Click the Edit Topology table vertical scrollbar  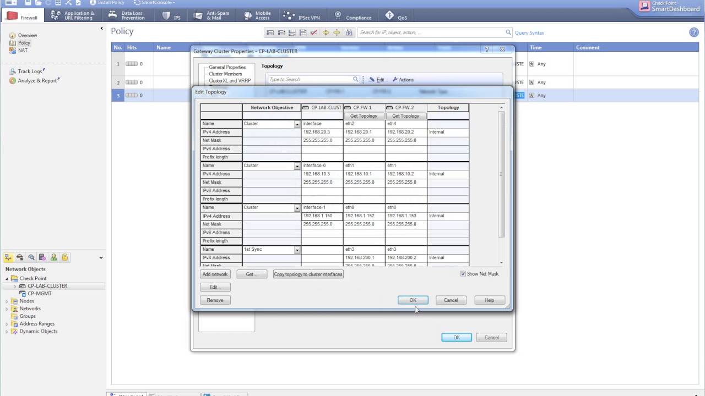501,175
